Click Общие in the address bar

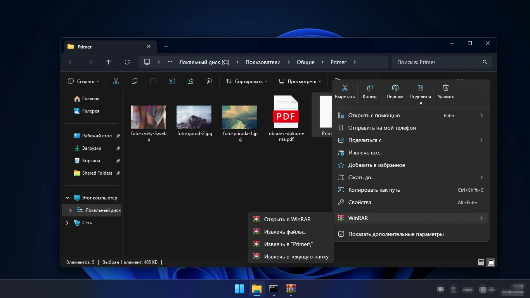tap(305, 62)
